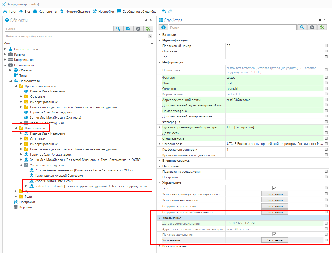Click the undo arrow in the toolbar
332x253 pixels.
(x=164, y=11)
